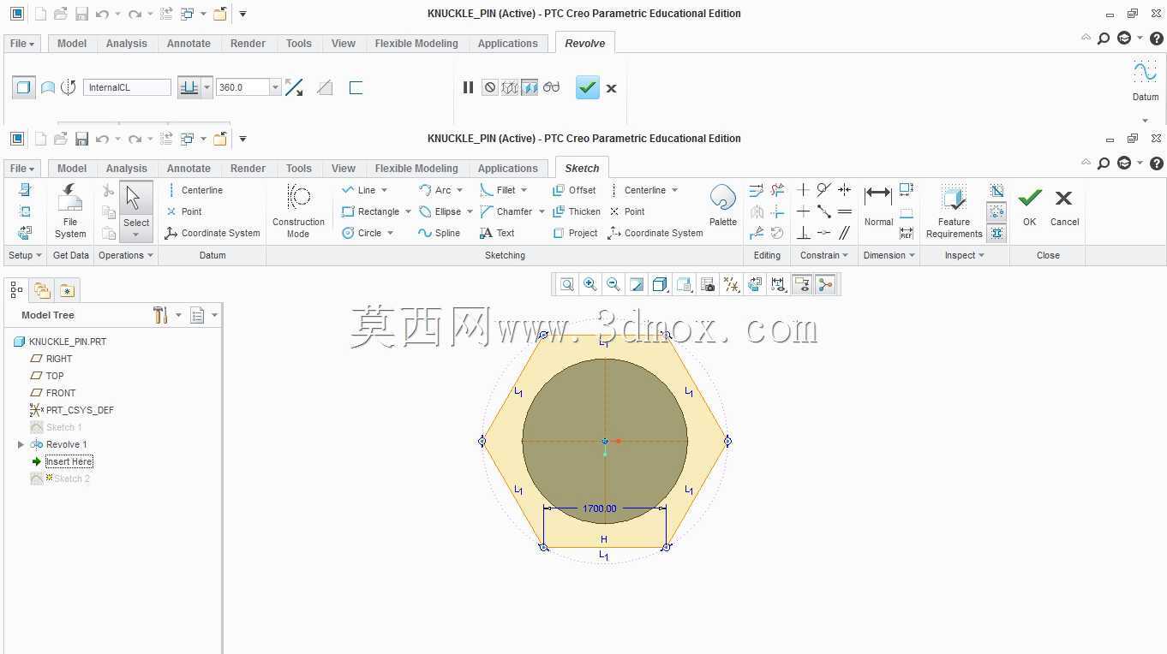
Task: Apply the Equal constraint icon
Action: [x=844, y=211]
